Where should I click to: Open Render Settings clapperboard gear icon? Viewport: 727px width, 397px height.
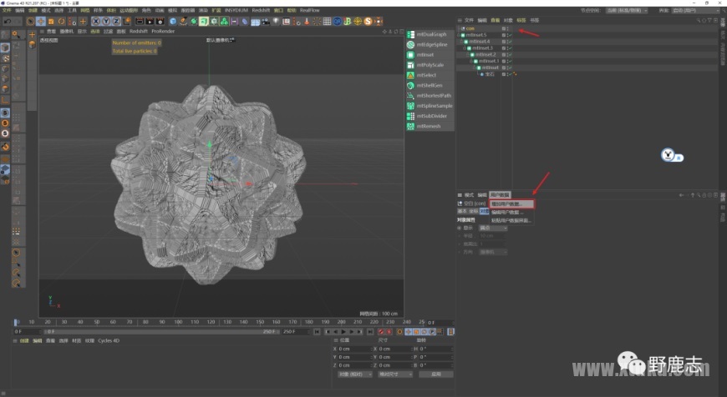click(x=160, y=22)
